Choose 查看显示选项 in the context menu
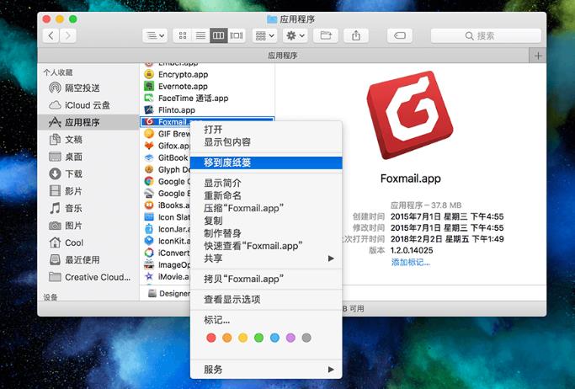Screen dimensions: 575x389 coord(266,300)
